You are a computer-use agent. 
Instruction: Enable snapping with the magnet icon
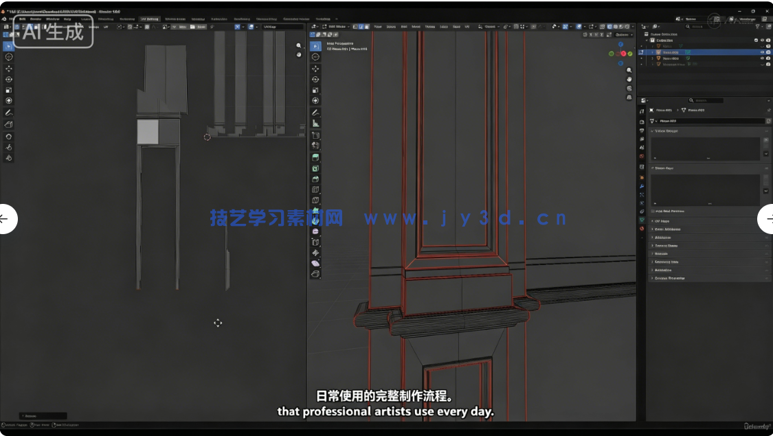click(515, 26)
